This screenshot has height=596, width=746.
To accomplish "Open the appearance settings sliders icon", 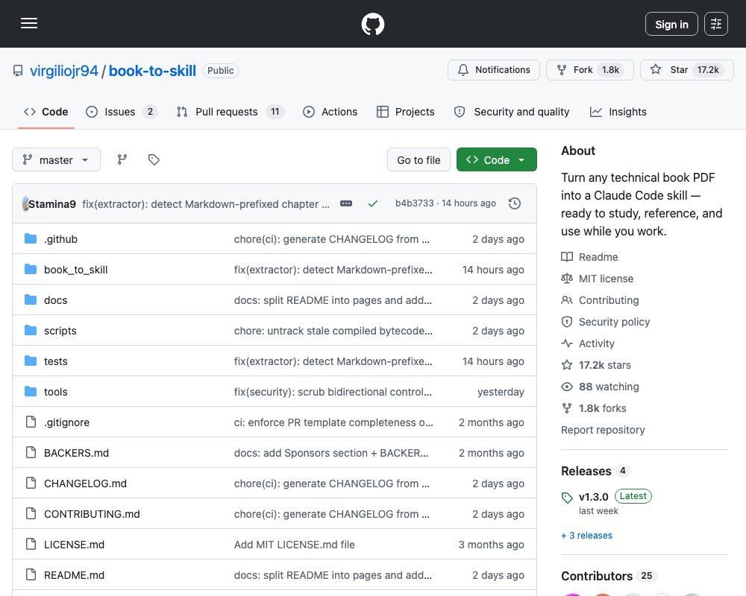I will tap(715, 24).
